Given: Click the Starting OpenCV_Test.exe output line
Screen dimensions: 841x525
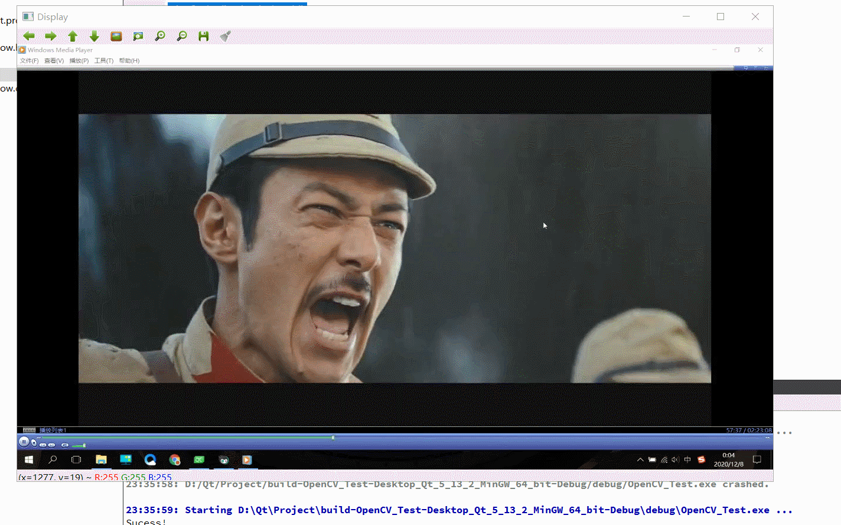Looking at the screenshot, I should [459, 510].
